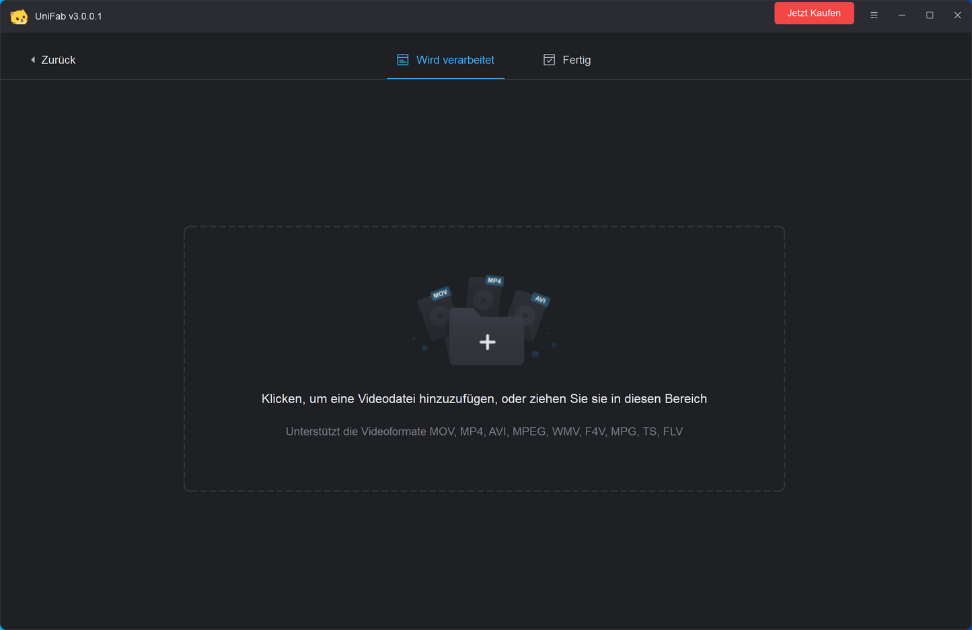Click Zurück to go back
The height and width of the screenshot is (630, 972).
[58, 59]
